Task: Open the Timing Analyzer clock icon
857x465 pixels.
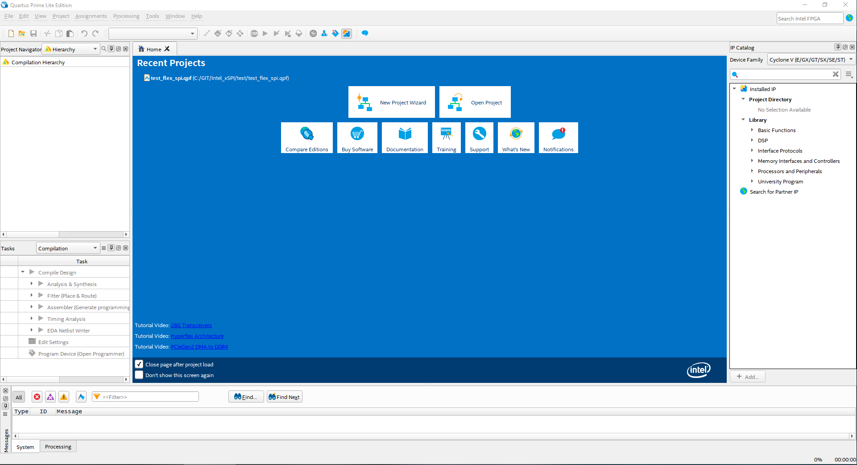Action: pos(313,33)
